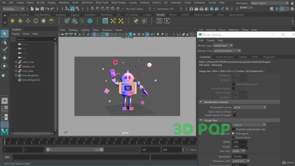Click the Symmetry: Off button
The width and height of the screenshot is (295, 166).
pyautogui.click(x=165, y=9)
